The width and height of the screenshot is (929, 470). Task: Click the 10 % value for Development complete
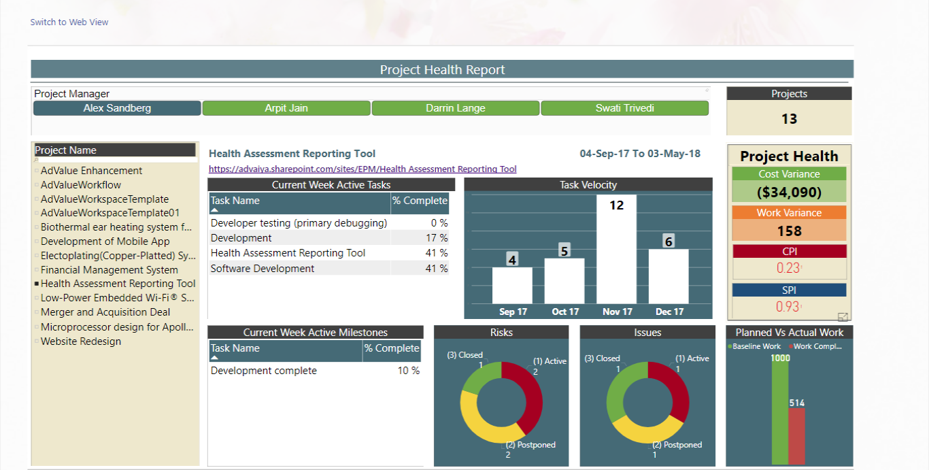(409, 371)
